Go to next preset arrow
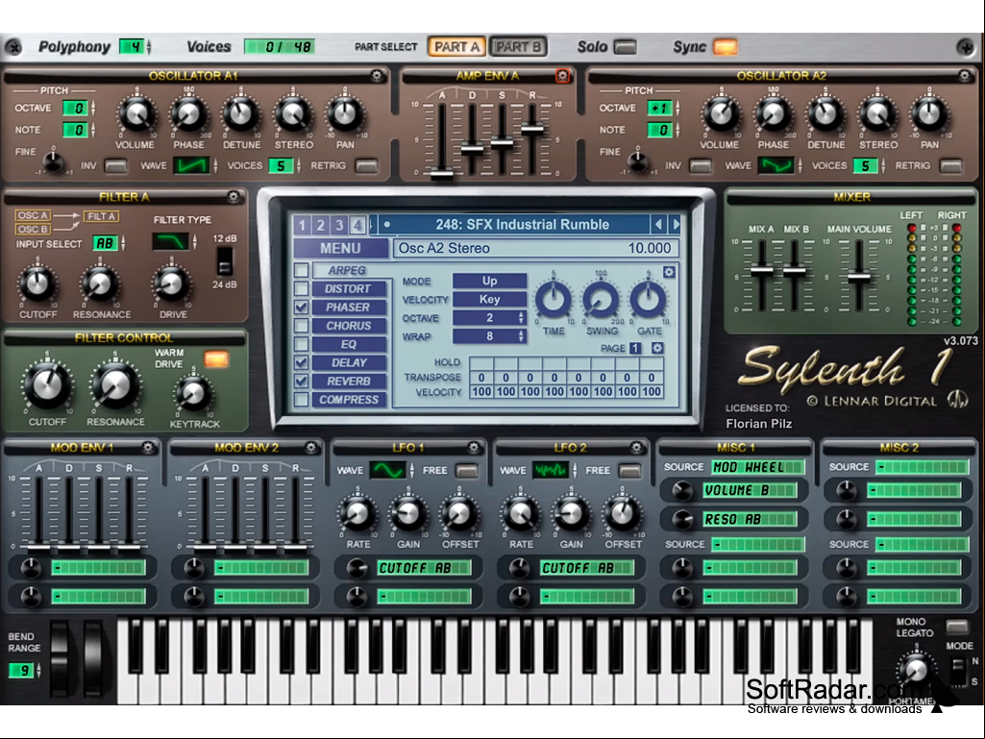Viewport: 985px width, 739px height. (676, 224)
